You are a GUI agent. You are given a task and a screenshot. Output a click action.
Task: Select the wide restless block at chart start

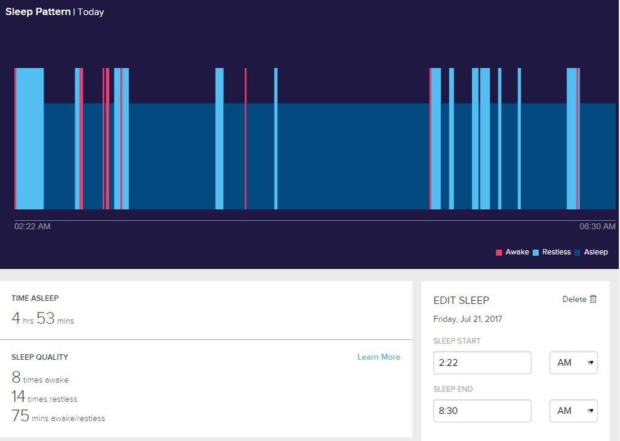pos(30,138)
